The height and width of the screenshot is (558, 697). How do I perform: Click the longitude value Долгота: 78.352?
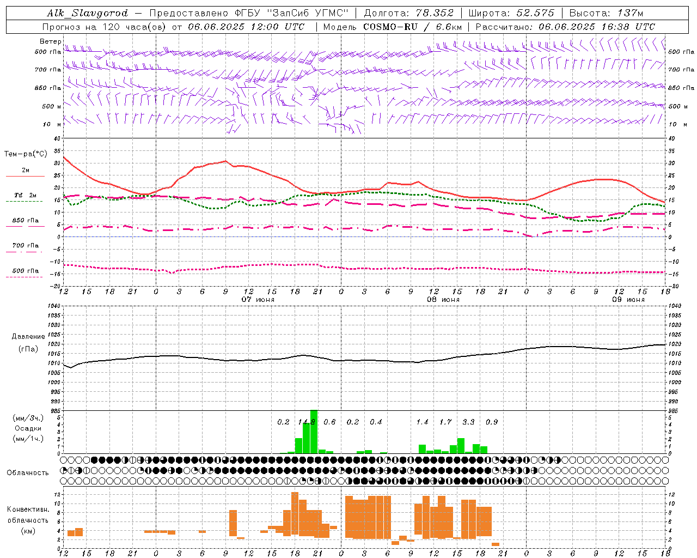point(408,13)
